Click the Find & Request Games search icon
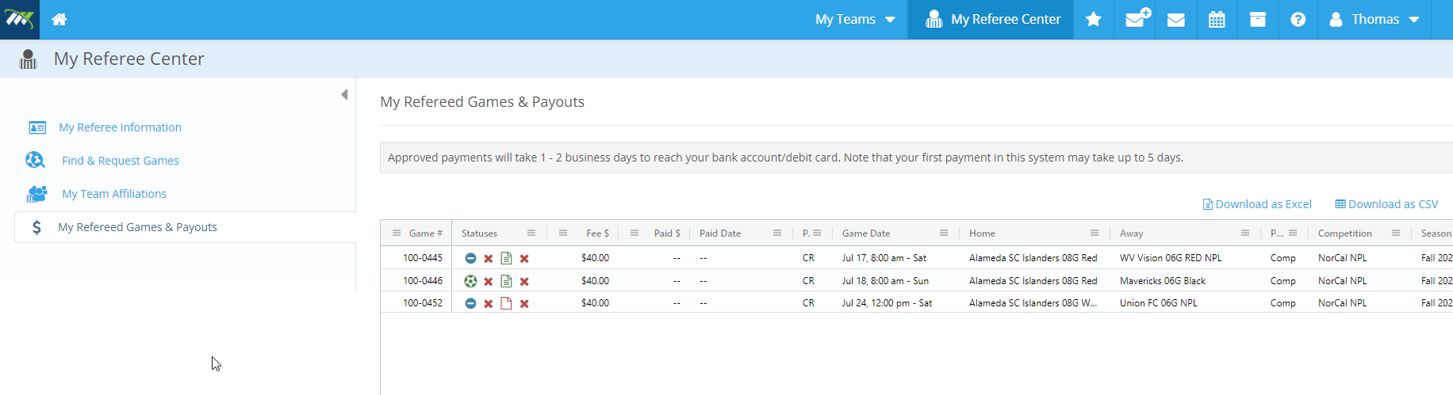1453x395 pixels. coord(35,160)
